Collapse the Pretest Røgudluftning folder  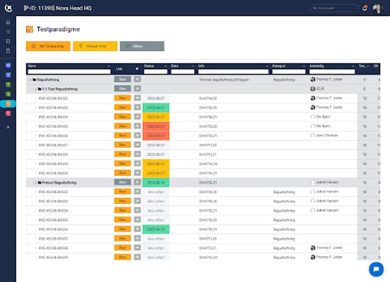pyautogui.click(x=35, y=183)
